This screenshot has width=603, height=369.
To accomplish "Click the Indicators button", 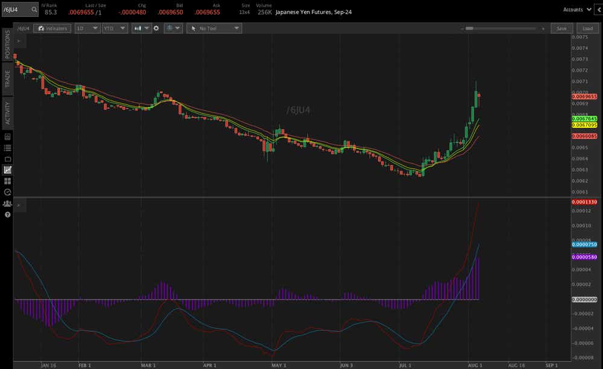I will tap(52, 28).
